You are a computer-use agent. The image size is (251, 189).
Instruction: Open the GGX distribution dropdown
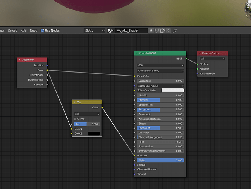(160, 65)
